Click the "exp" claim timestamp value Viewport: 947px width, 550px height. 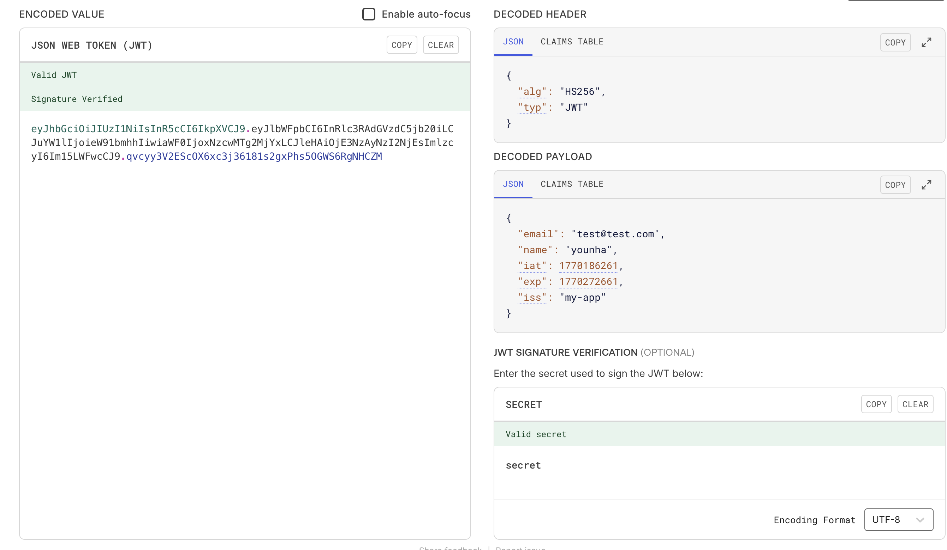click(588, 281)
